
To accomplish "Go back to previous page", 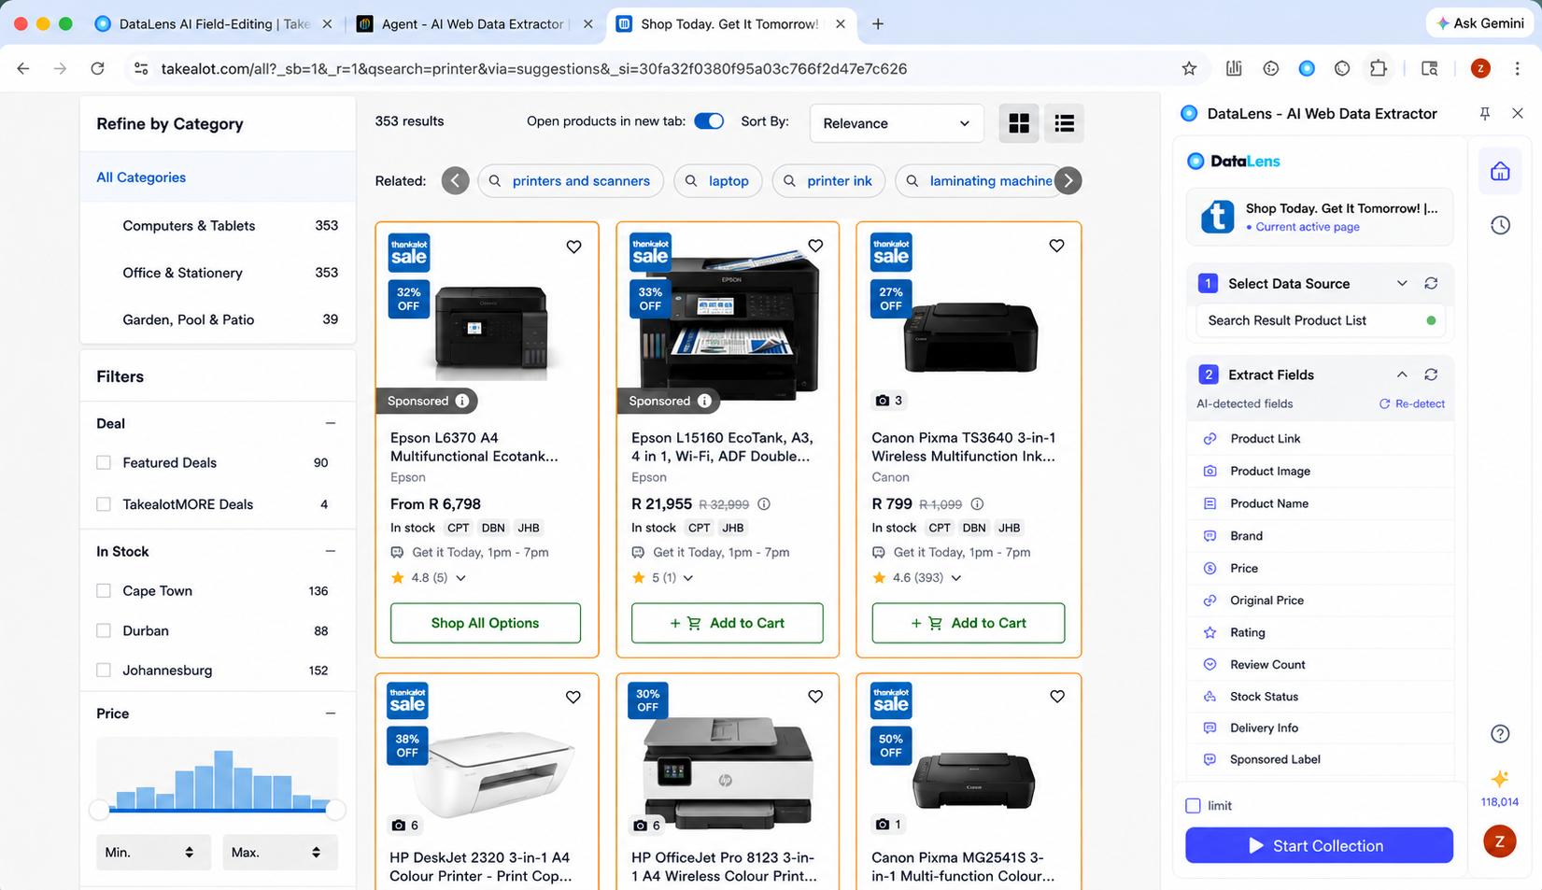I will coord(23,68).
